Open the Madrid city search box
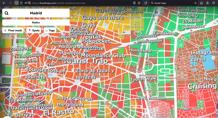 click(36, 13)
